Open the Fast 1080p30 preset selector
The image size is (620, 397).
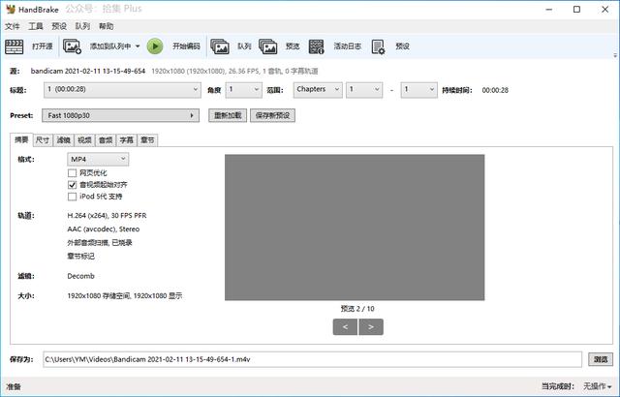pyautogui.click(x=122, y=115)
